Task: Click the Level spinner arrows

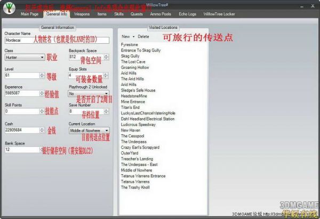Action: [41, 76]
